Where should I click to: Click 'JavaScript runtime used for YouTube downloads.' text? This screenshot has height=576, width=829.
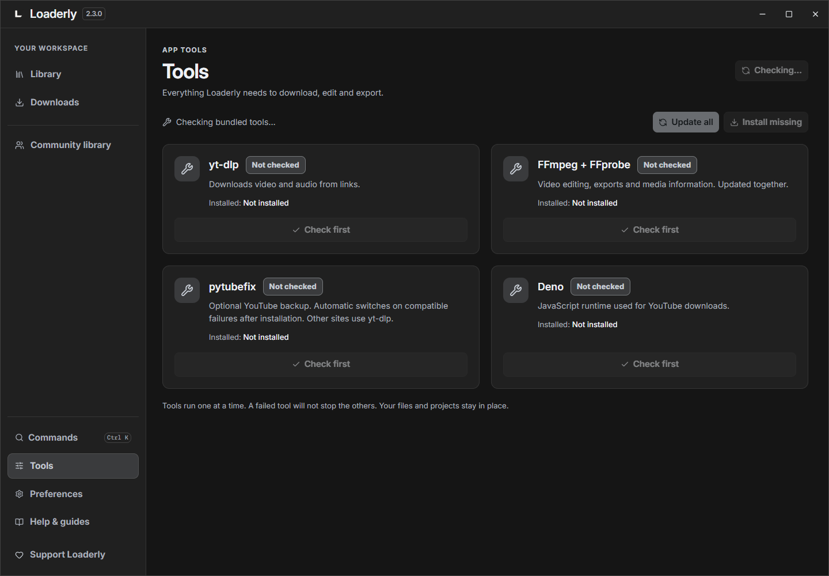coord(633,306)
